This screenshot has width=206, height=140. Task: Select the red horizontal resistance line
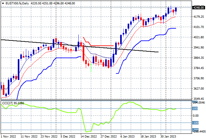pyautogui.click(x=102, y=46)
